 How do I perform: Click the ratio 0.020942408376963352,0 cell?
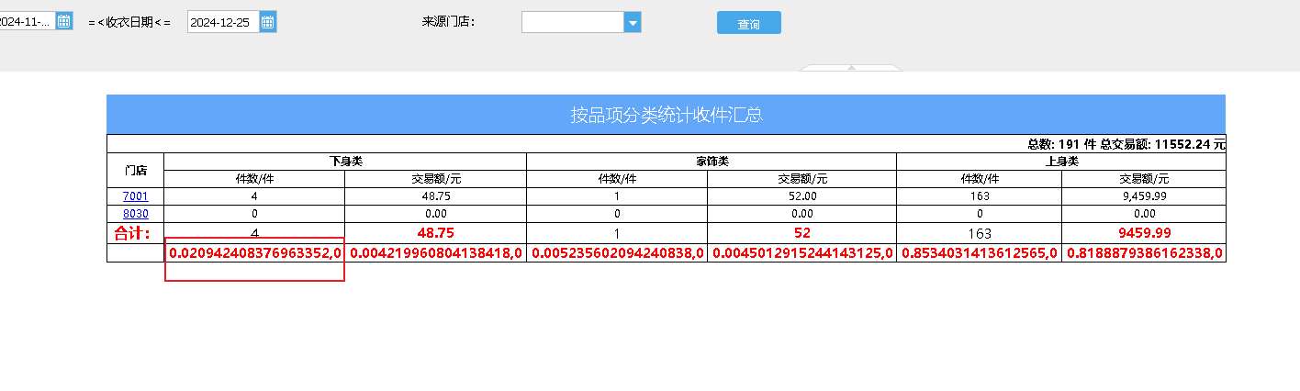tap(255, 252)
